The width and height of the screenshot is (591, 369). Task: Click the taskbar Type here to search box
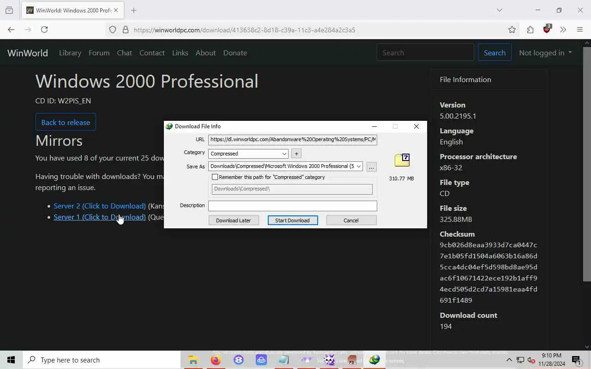click(102, 360)
